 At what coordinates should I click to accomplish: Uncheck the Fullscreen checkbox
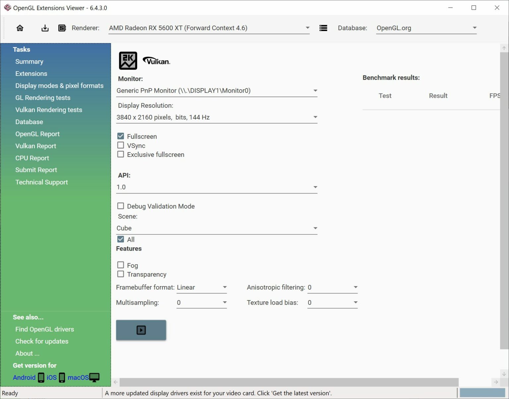click(121, 136)
